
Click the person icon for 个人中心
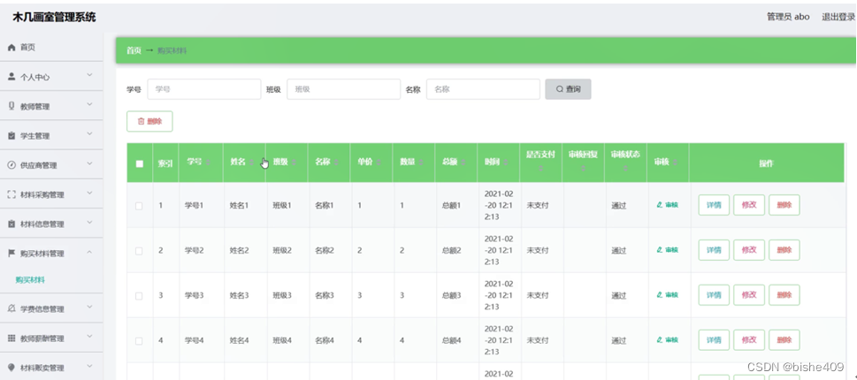pyautogui.click(x=11, y=77)
